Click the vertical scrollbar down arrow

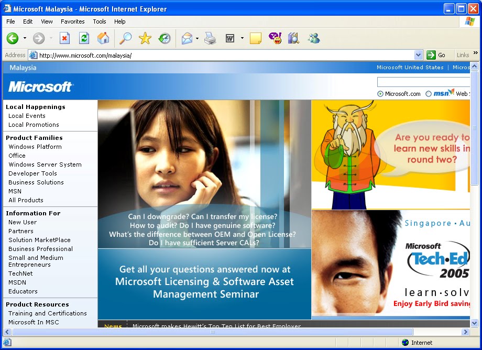[x=474, y=323]
